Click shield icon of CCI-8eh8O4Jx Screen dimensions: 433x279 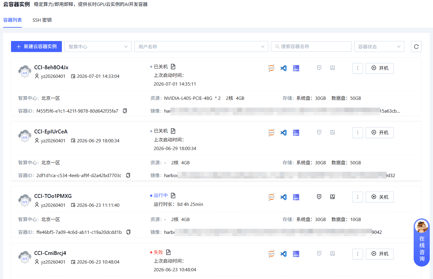tap(319, 68)
